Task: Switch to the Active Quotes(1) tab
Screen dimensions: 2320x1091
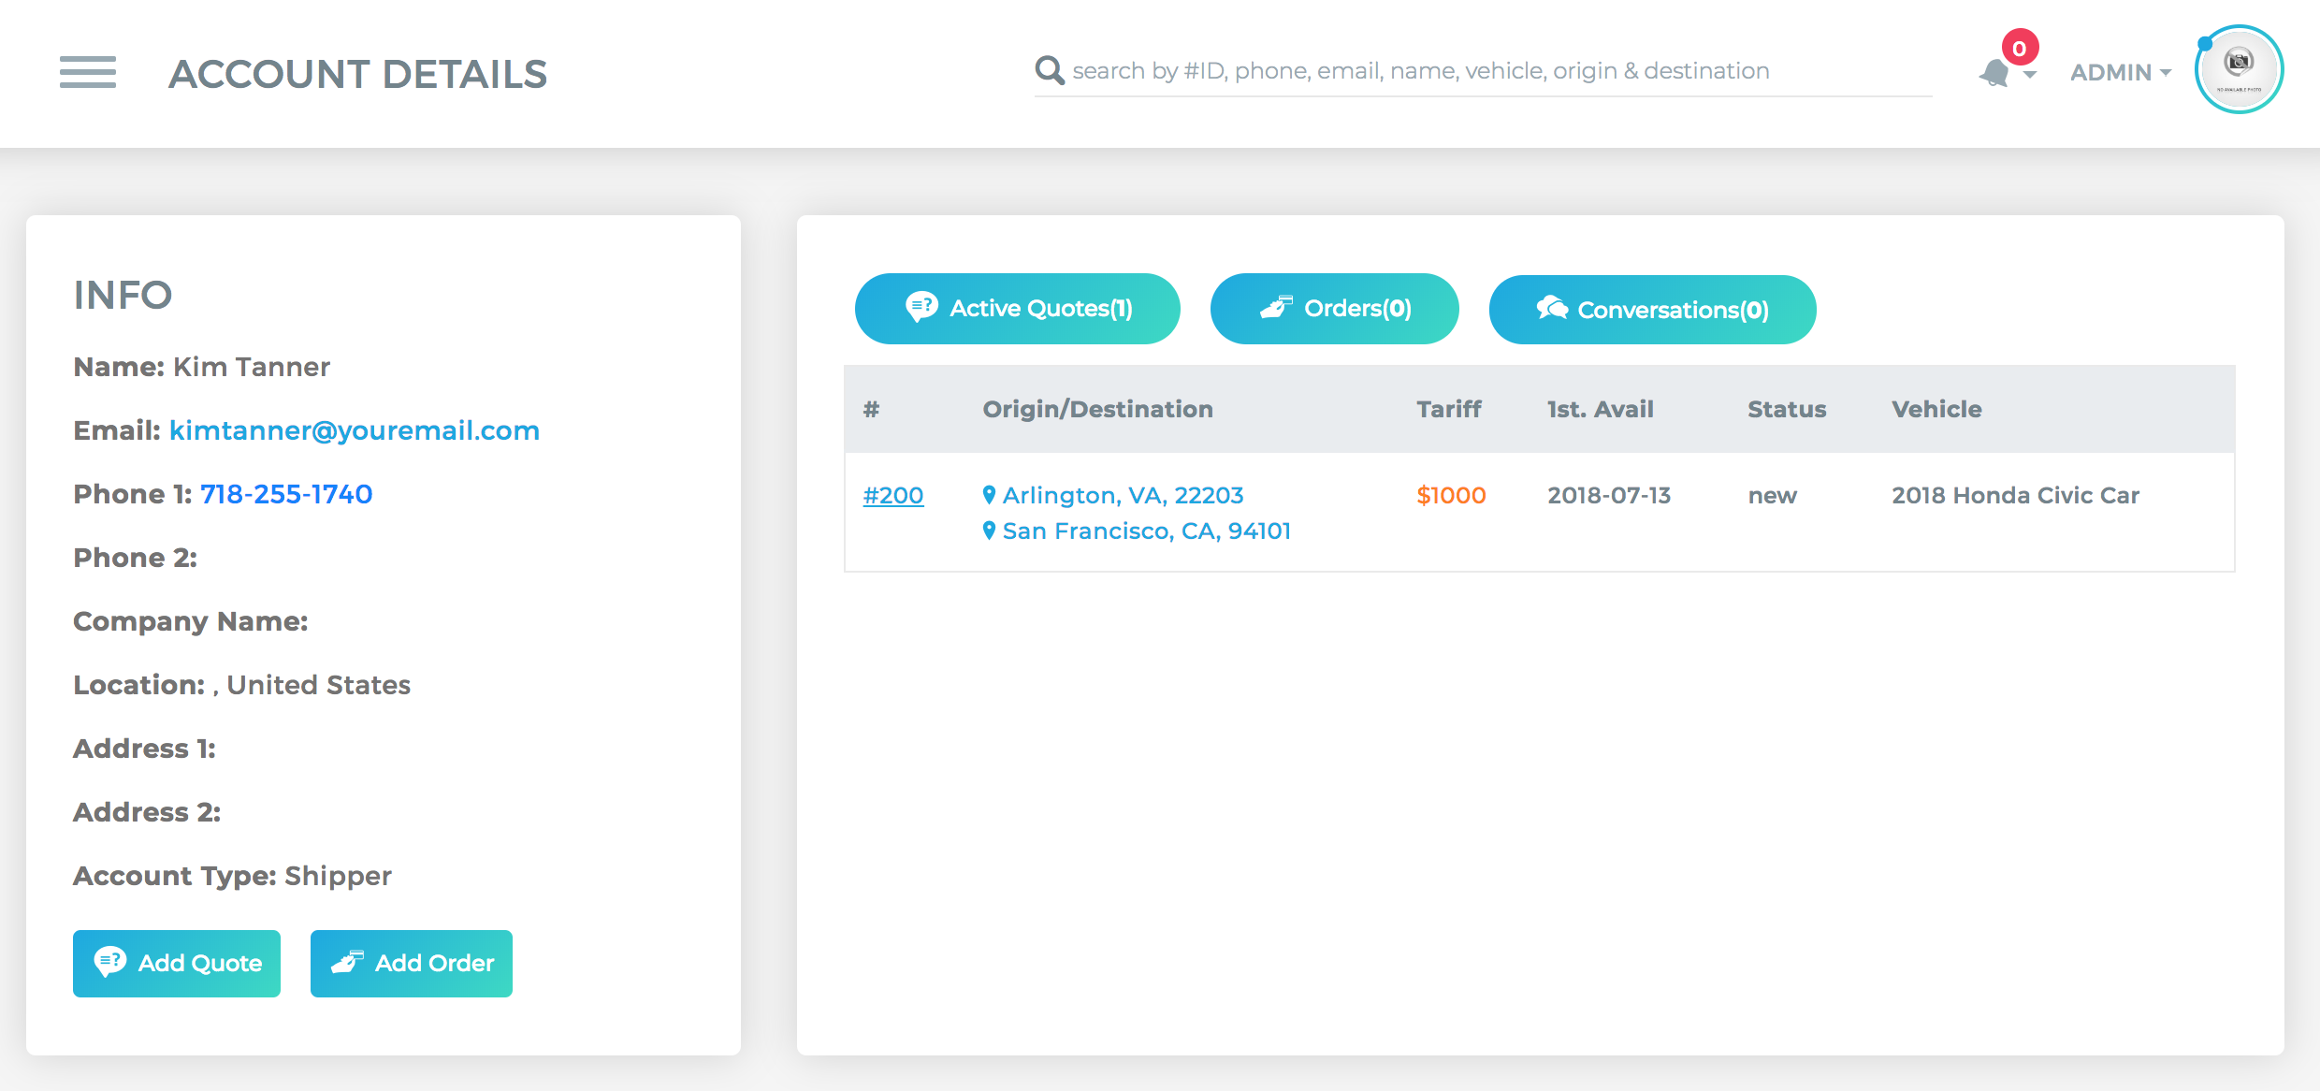Action: pos(1017,309)
